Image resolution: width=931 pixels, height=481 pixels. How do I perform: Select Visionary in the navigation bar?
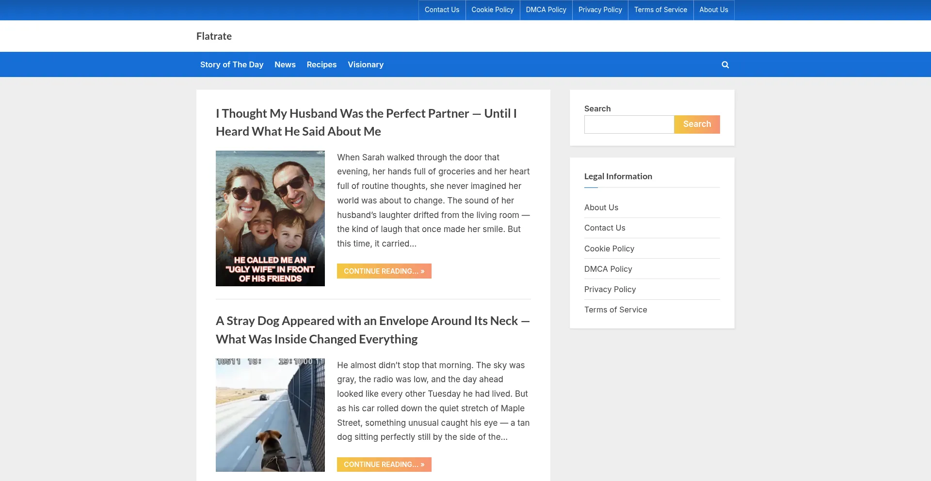pos(365,64)
